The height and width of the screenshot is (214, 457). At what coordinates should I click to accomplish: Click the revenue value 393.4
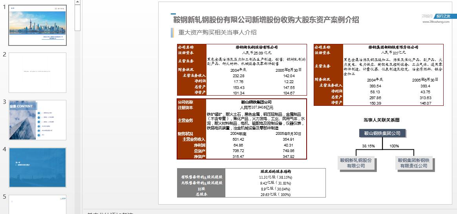[425, 86]
